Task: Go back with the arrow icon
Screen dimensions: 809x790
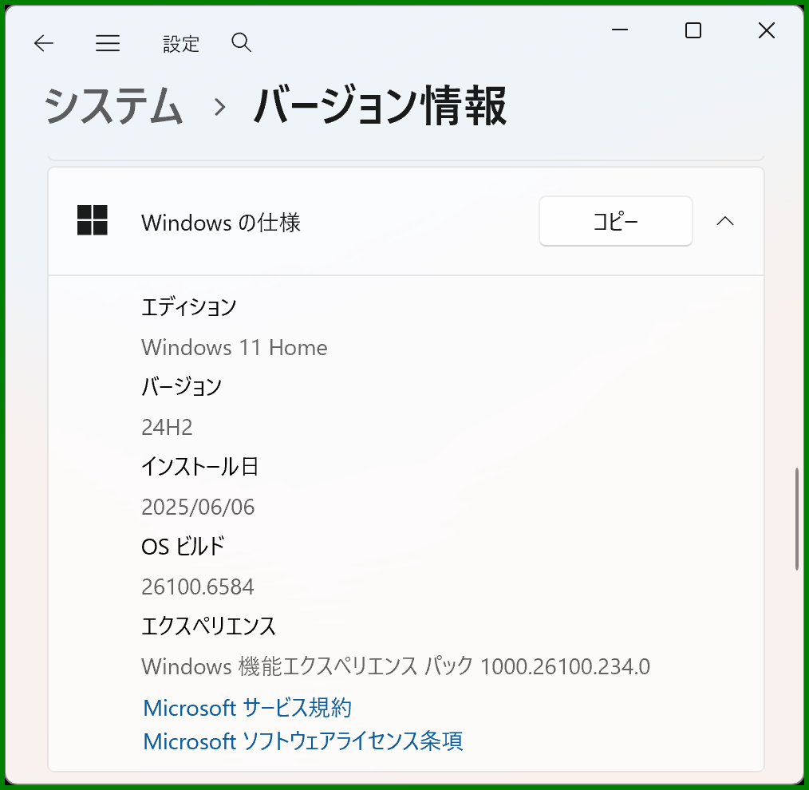Action: 44,43
